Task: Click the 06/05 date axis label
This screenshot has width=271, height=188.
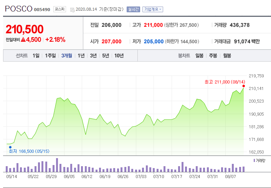Action: [x=69, y=177]
